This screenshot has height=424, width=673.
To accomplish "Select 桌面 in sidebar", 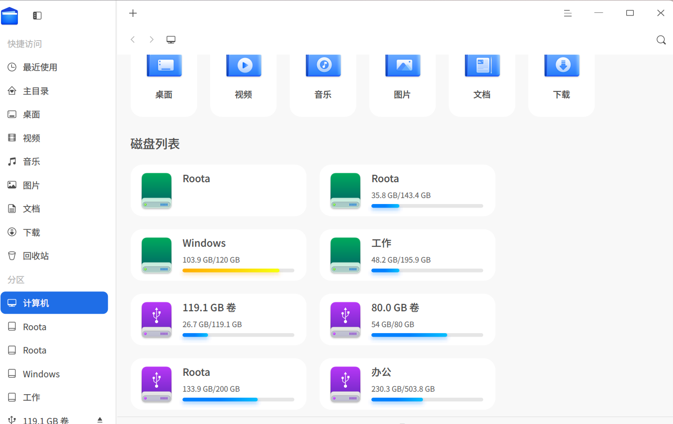I will click(54, 115).
